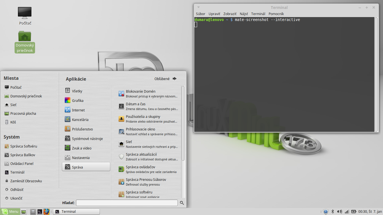The image size is (383, 215).
Task: Click the search magnifier icon in the menu
Action: (182, 203)
